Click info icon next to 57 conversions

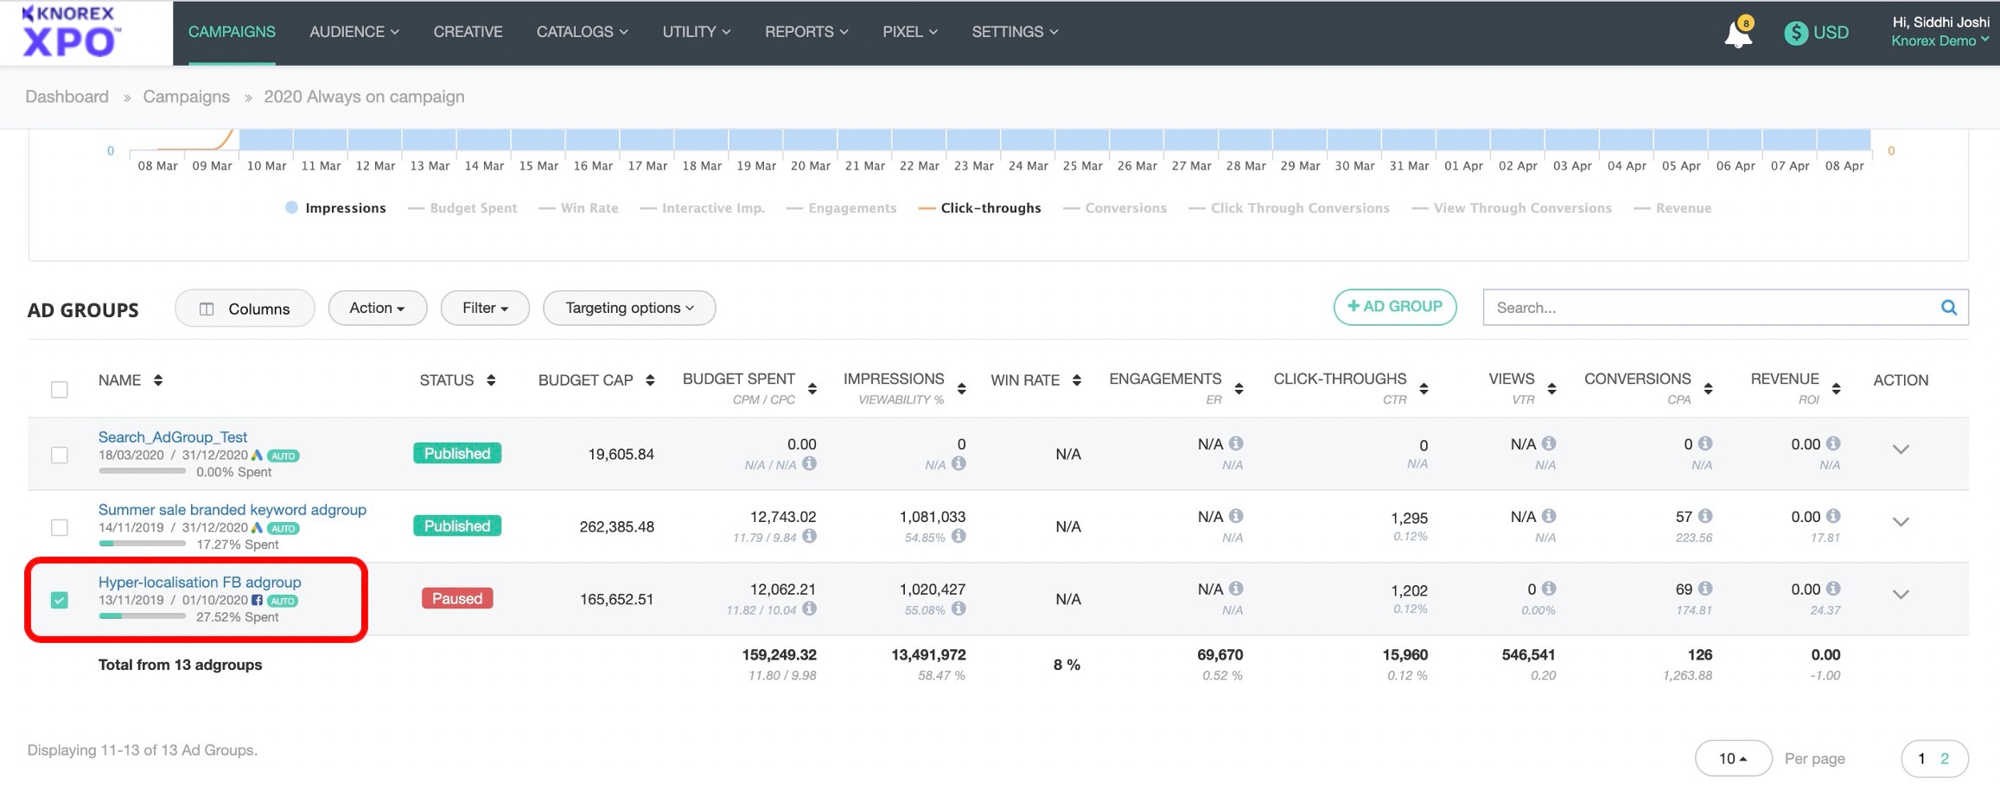pos(1705,516)
